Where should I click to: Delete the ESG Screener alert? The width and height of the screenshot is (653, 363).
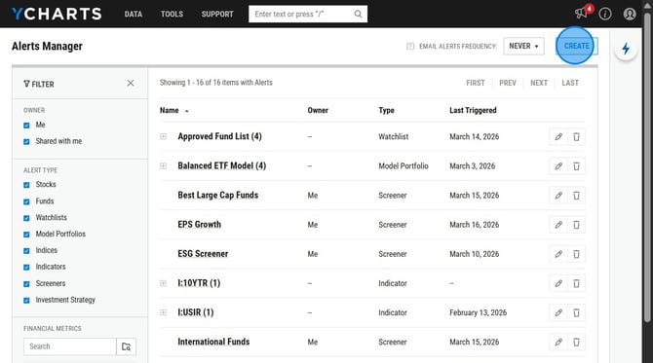click(576, 254)
